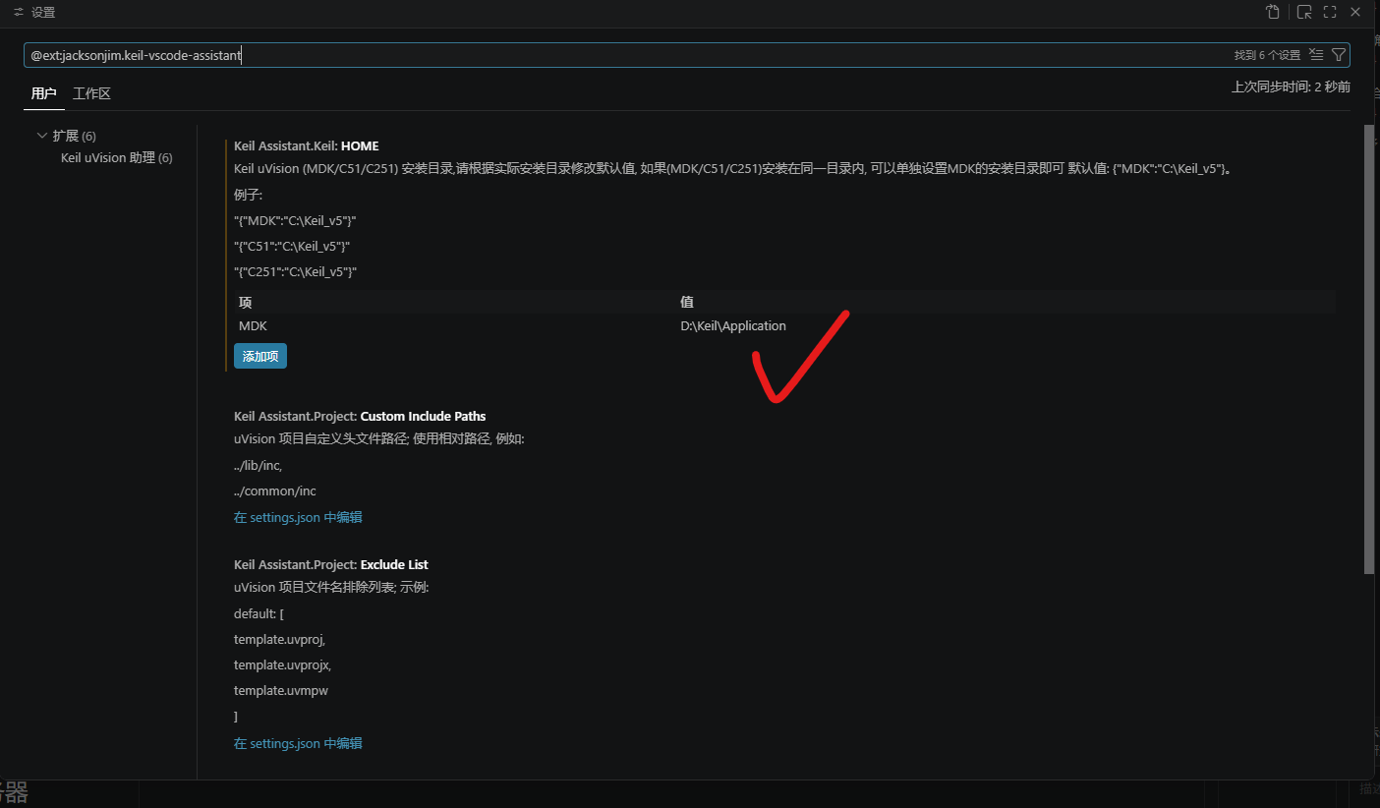This screenshot has height=808, width=1380.
Task: Click the 值 column header
Action: [687, 302]
